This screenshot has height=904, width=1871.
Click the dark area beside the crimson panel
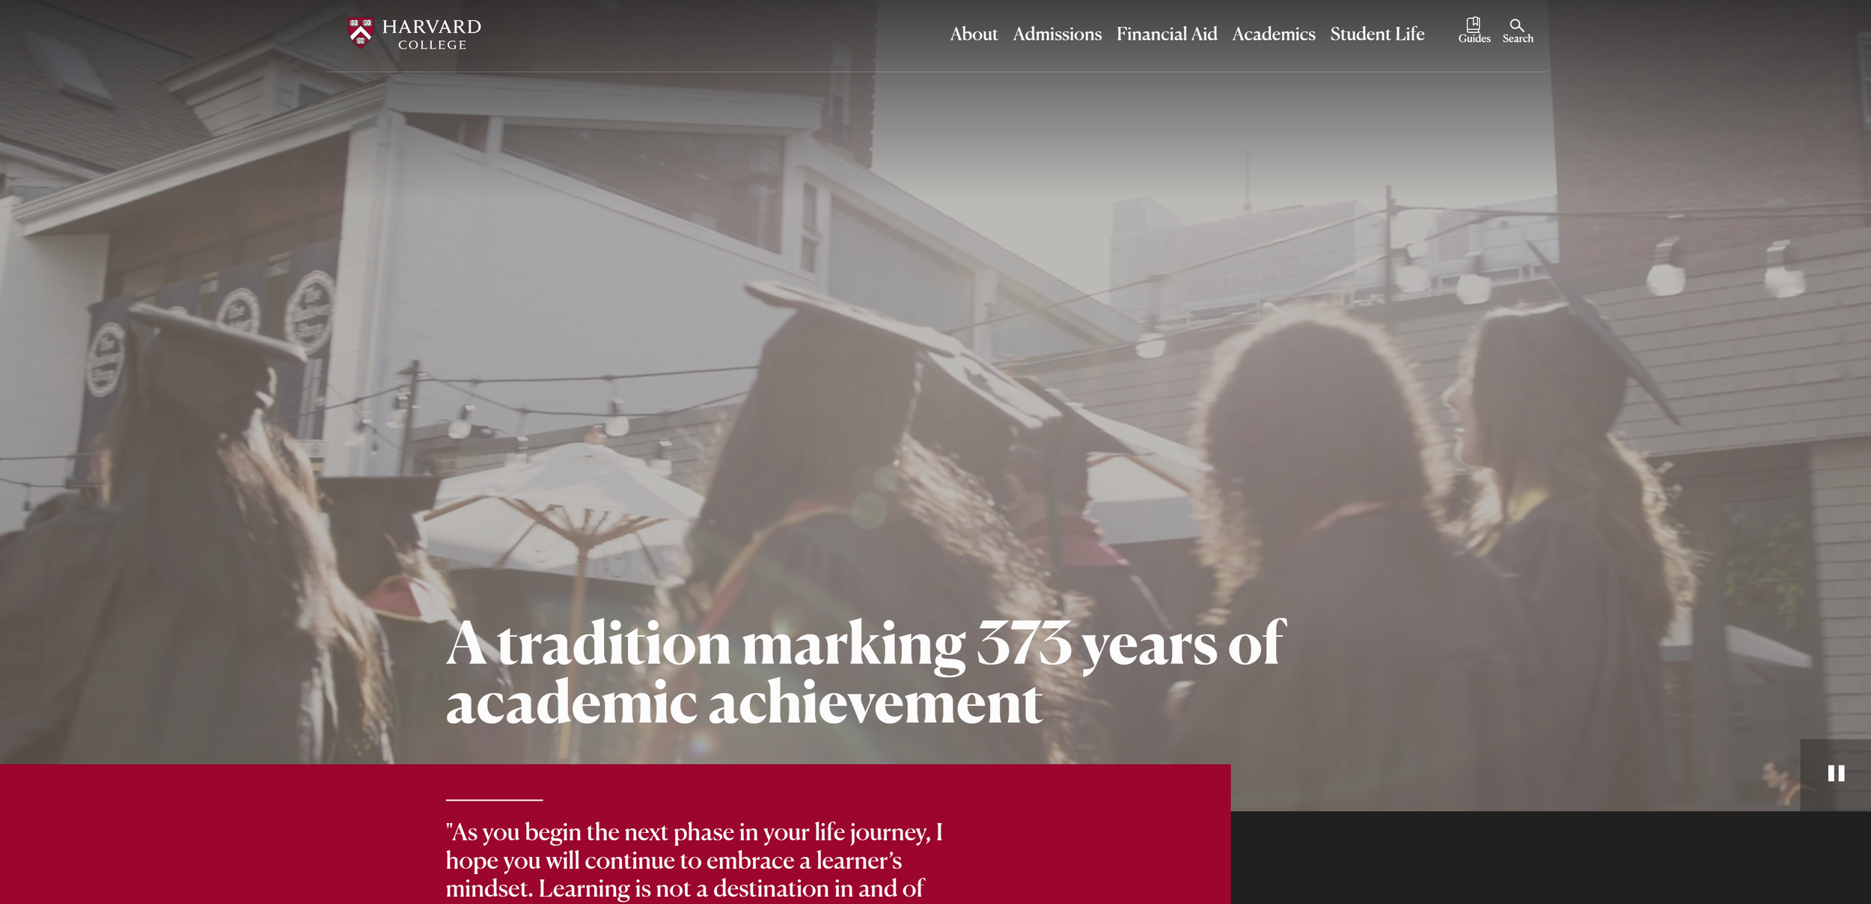1549,858
